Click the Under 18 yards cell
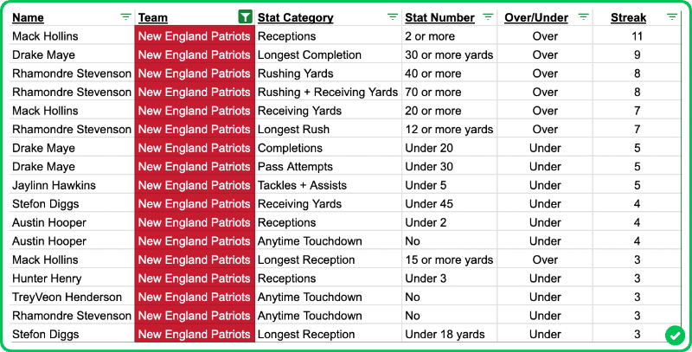The width and height of the screenshot is (692, 352). pos(445,335)
